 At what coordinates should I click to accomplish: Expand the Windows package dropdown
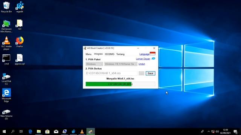[95, 64]
